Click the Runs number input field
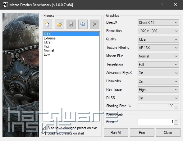 point(156,122)
